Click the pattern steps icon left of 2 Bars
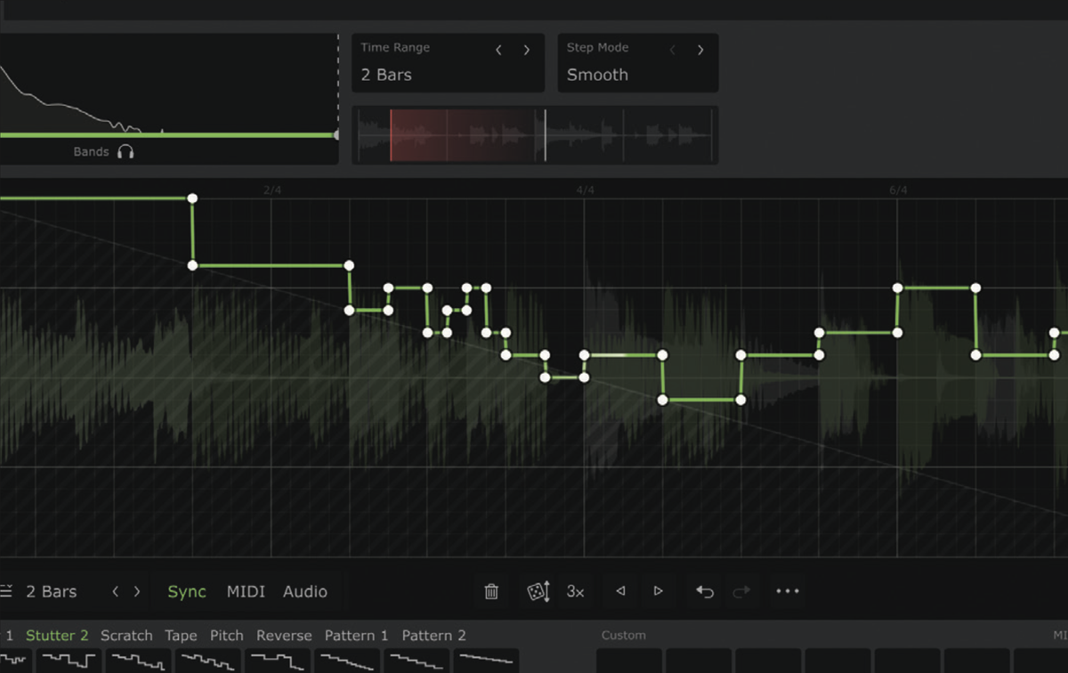 point(9,590)
